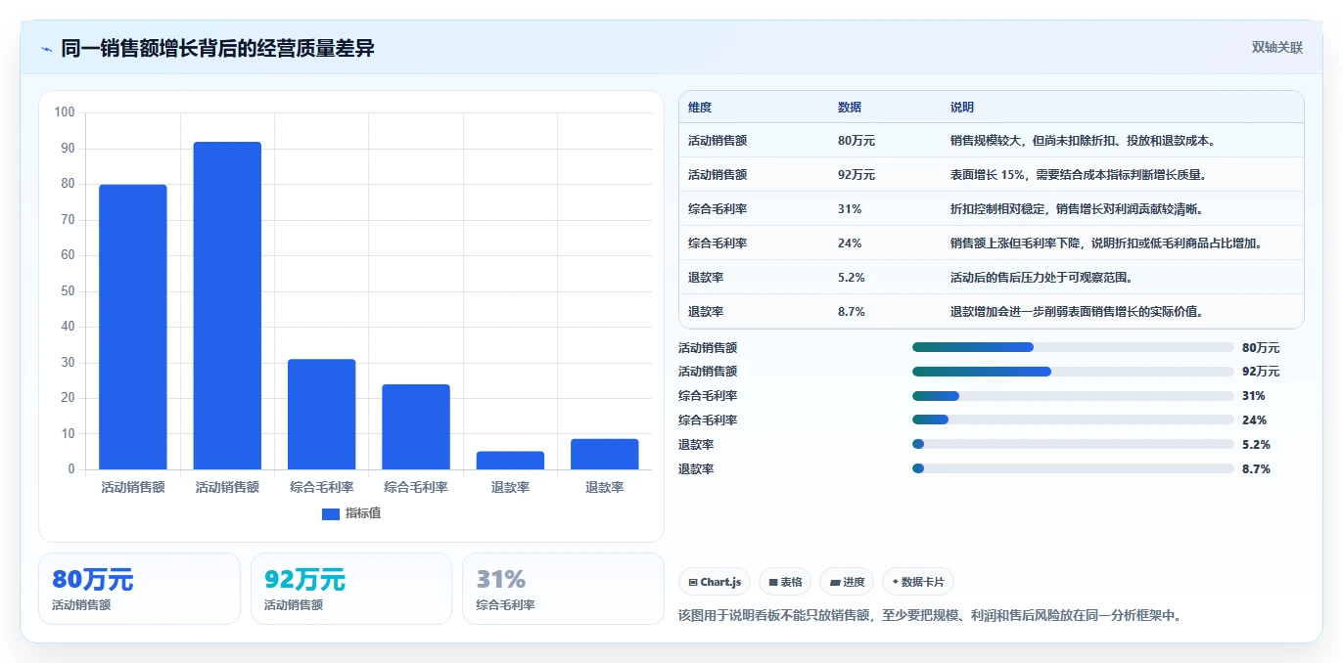Click the description starting 折扣控制相对稳定

tap(1076, 209)
